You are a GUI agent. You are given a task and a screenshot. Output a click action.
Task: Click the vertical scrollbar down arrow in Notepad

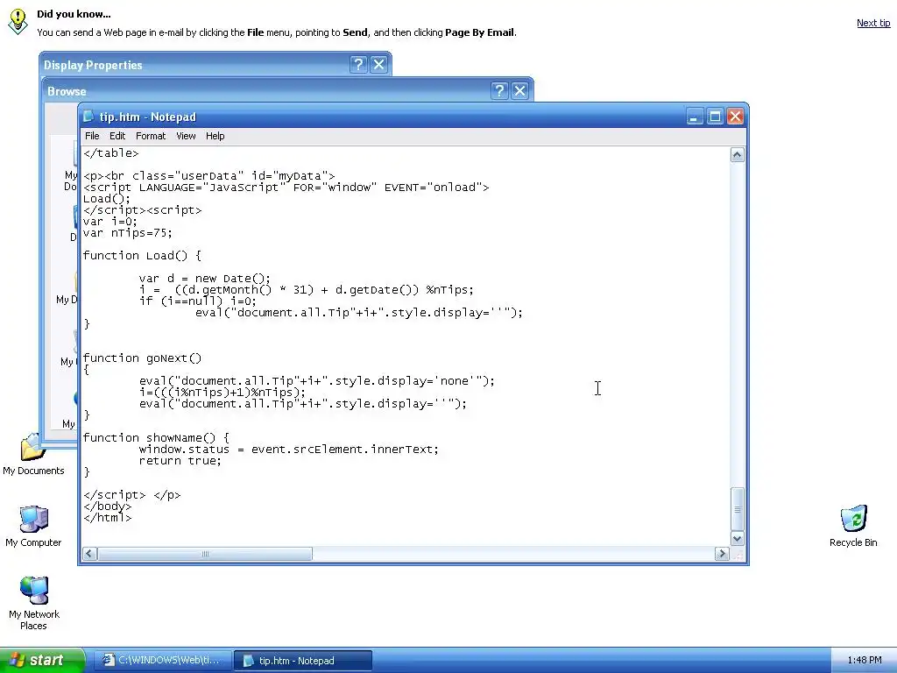pos(738,539)
